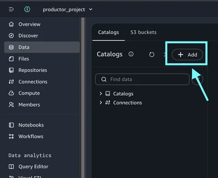The height and width of the screenshot is (178, 218).
Task: Focus the Find data search field
Action: (x=142, y=79)
